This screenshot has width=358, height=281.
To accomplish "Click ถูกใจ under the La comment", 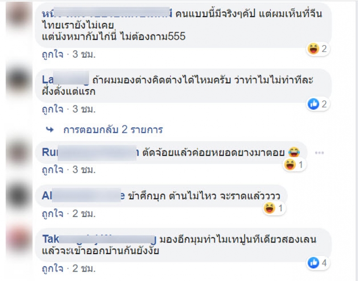I will tap(52, 109).
